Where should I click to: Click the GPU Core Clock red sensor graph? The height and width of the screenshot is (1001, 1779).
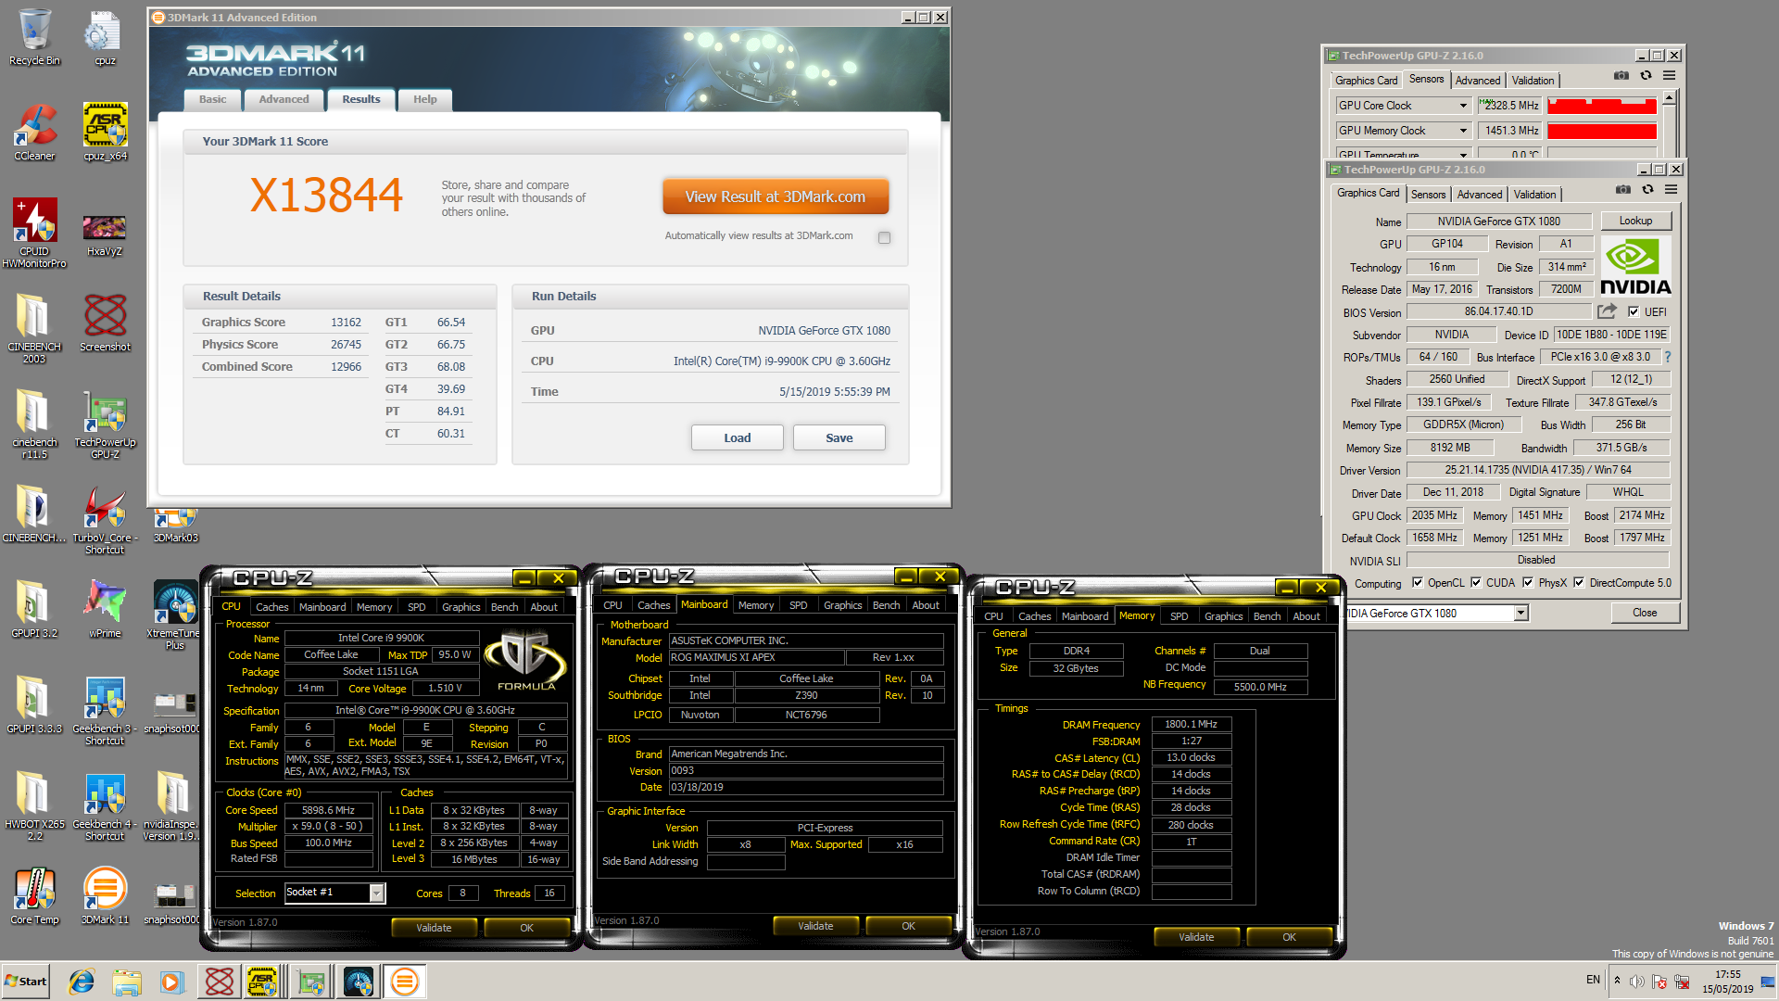coord(1602,106)
